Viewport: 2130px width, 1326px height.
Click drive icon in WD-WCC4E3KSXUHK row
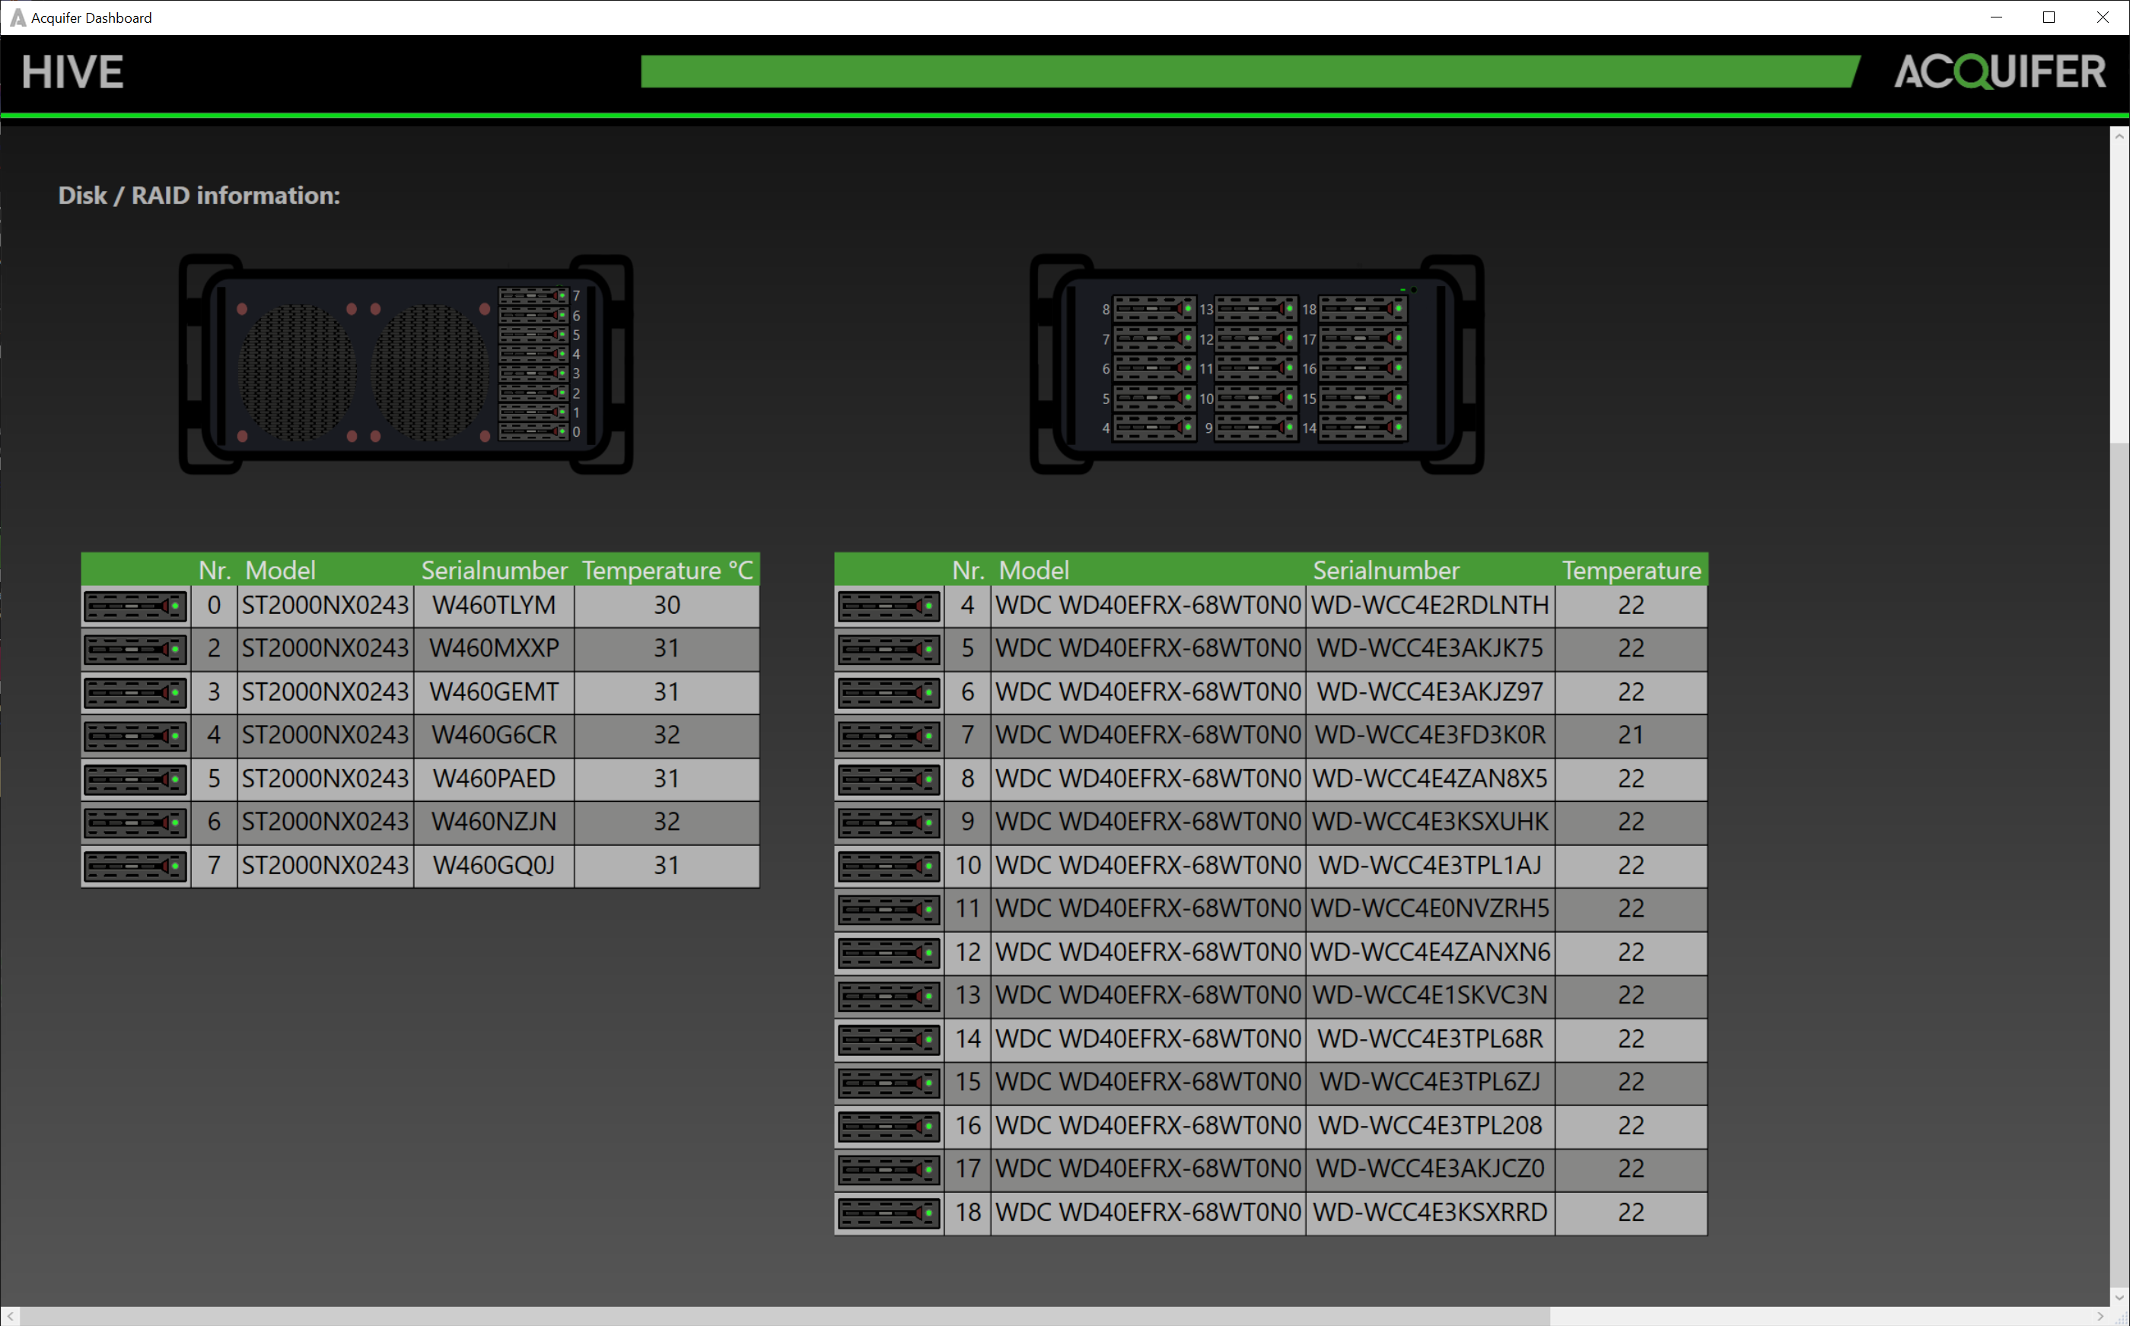[889, 822]
